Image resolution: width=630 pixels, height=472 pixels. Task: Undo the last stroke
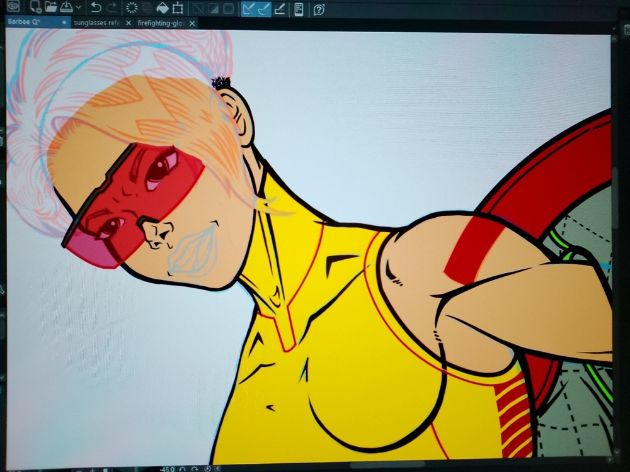pyautogui.click(x=96, y=8)
